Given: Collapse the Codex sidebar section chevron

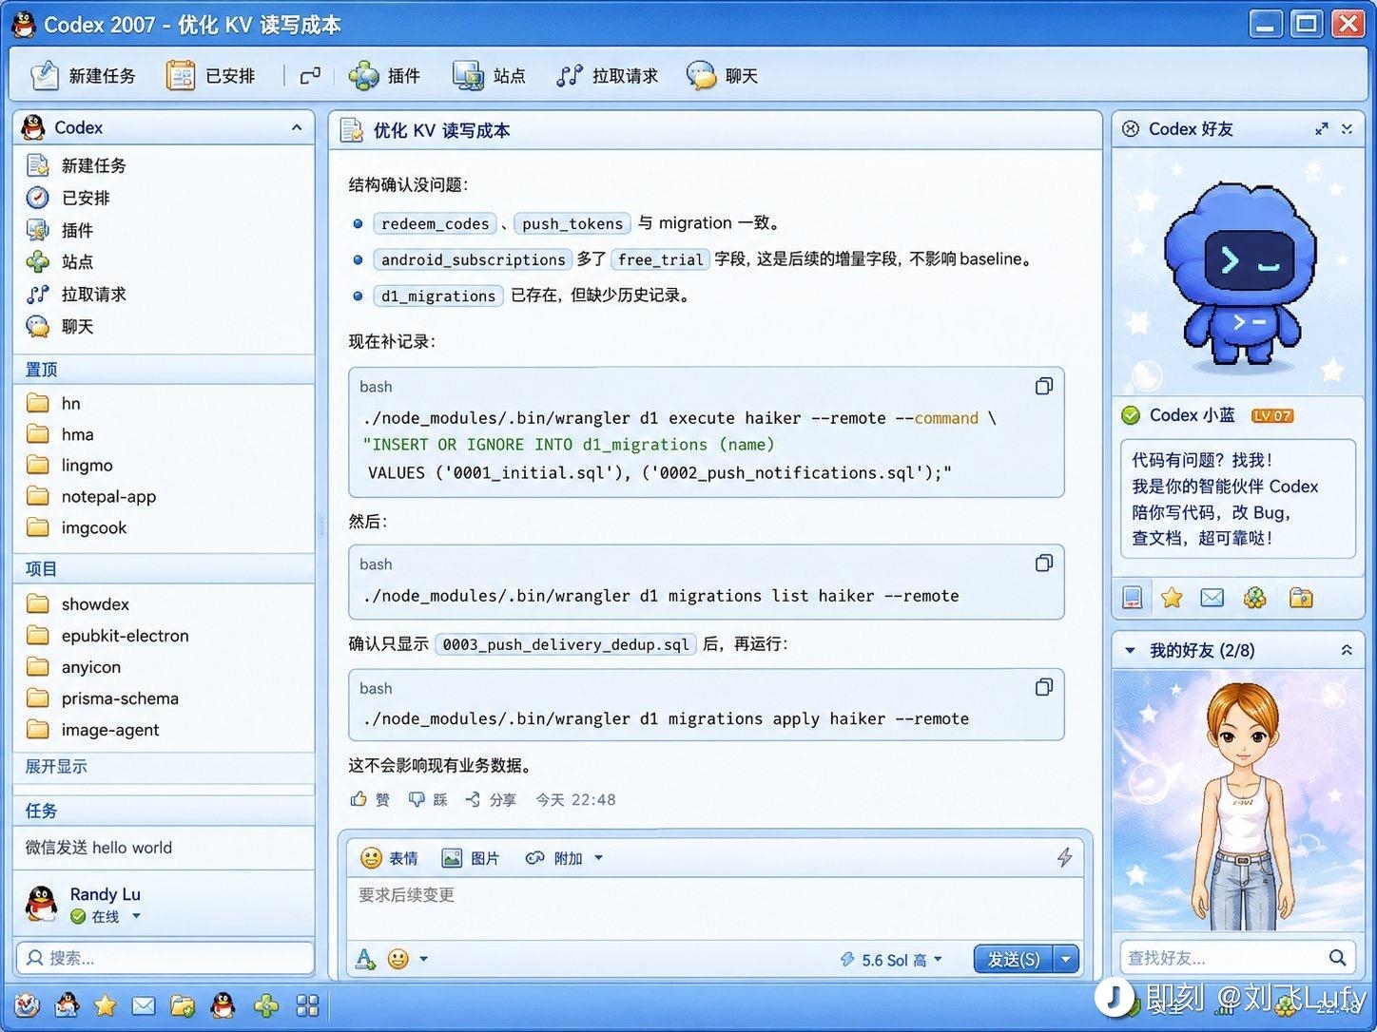Looking at the screenshot, I should tap(297, 127).
